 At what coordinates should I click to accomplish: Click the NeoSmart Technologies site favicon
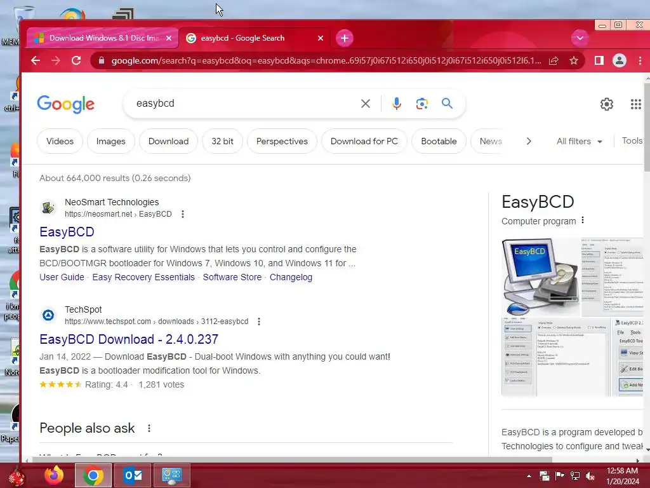tap(48, 208)
